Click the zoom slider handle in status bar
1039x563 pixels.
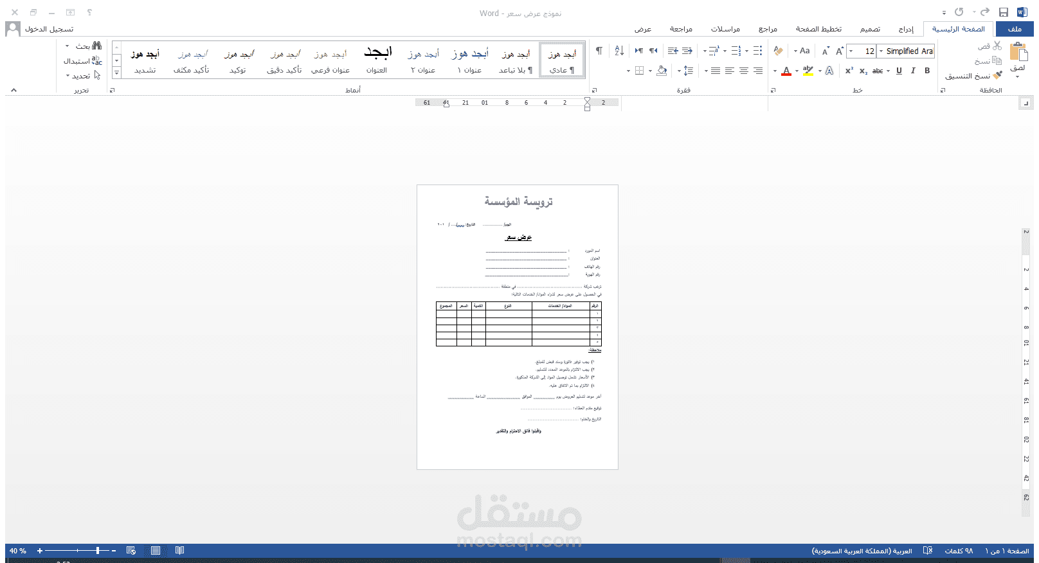(98, 551)
